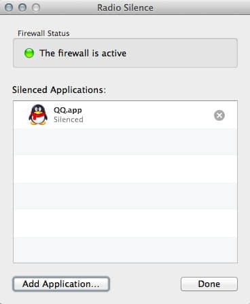Click empty area of the firewall status box
This screenshot has height=304, width=250.
point(181,53)
